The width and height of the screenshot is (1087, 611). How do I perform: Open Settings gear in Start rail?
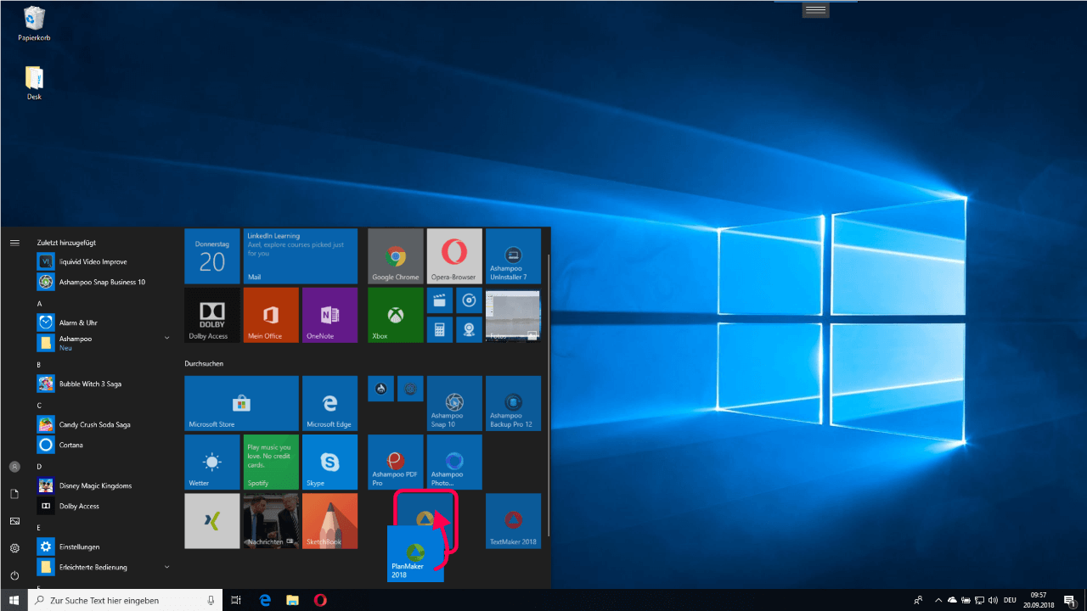coord(14,548)
